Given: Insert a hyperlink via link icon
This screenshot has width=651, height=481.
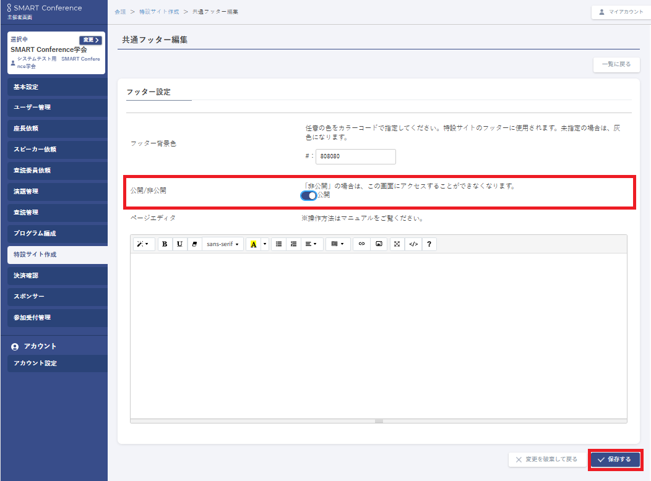Looking at the screenshot, I should 362,244.
